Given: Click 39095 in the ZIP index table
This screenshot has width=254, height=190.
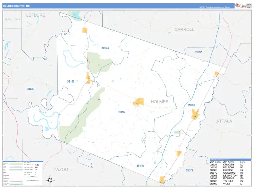Looking at the screenshot, I should pyautogui.click(x=214, y=176).
